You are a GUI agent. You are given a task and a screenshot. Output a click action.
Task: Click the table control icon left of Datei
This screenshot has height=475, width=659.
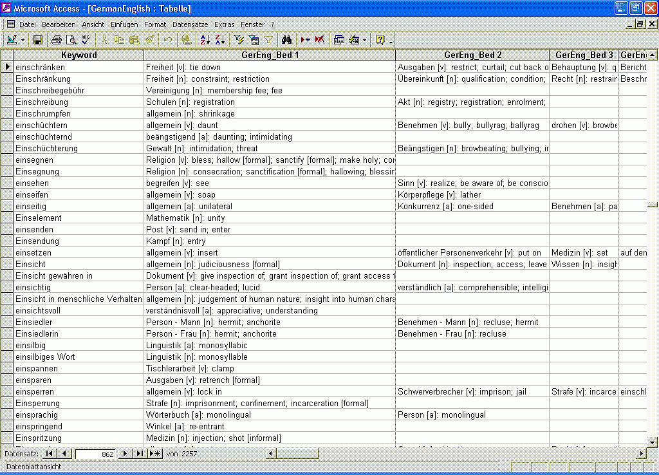pyautogui.click(x=11, y=24)
